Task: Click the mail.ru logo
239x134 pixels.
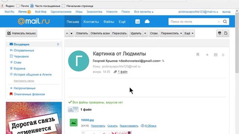Action: click(34, 21)
